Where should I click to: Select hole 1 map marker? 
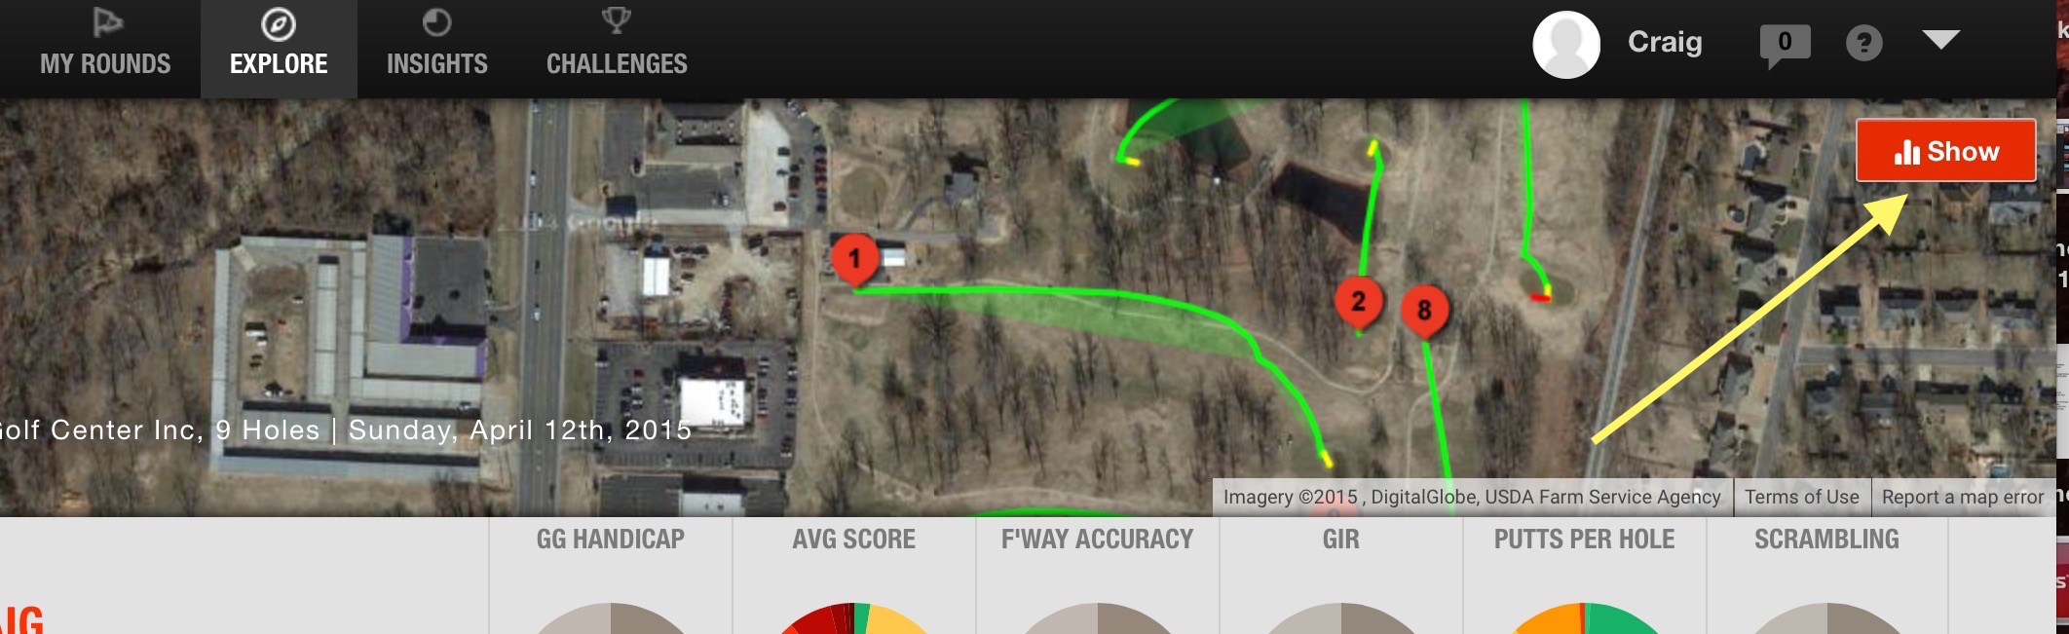[854, 260]
